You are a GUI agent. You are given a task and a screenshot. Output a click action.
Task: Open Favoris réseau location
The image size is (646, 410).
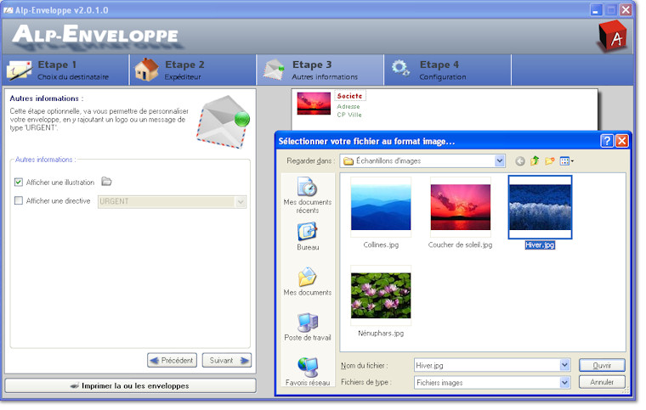pyautogui.click(x=307, y=371)
